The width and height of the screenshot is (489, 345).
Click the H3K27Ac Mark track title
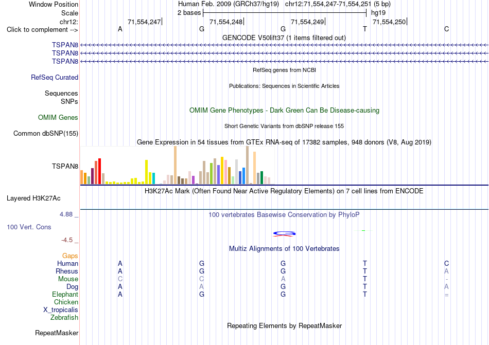[284, 191]
